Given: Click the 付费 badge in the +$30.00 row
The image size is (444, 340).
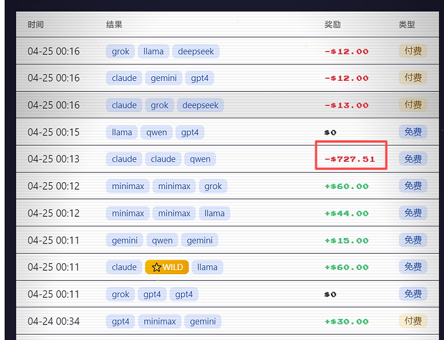Looking at the screenshot, I should [413, 321].
